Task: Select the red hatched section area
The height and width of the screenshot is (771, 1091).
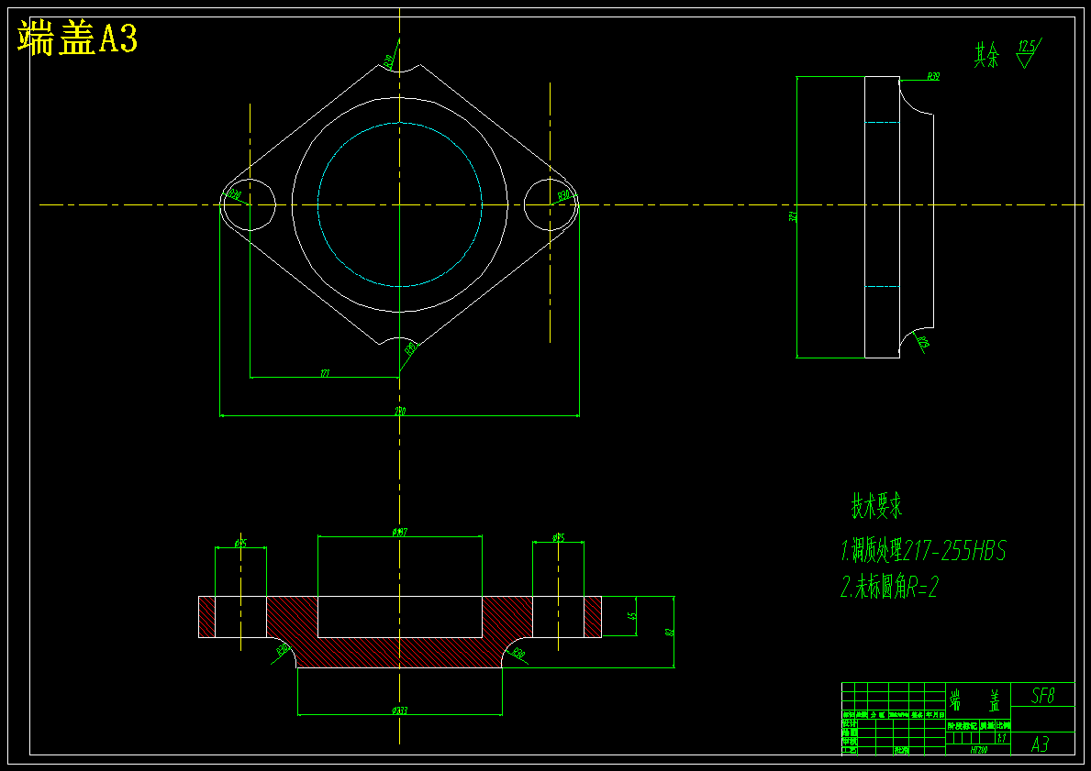Action: (399, 652)
